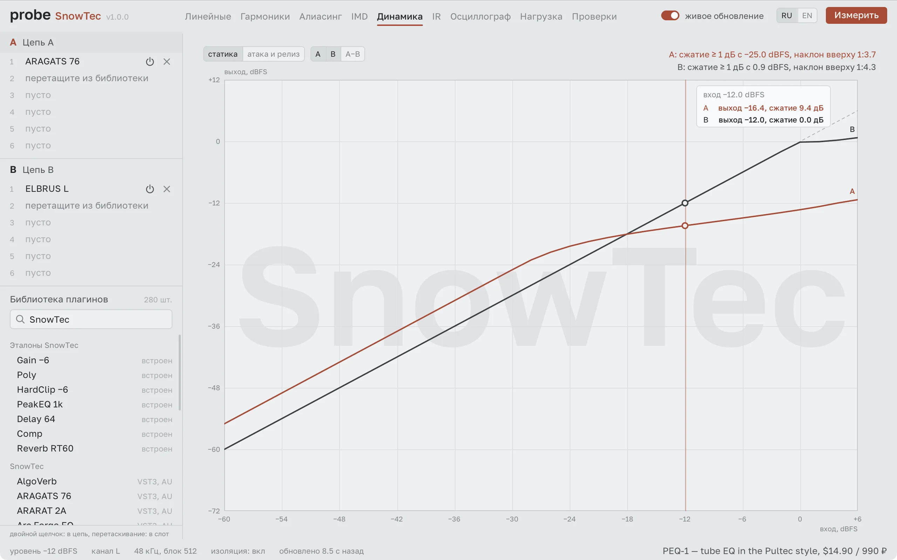Screen dimensions: 897x560
Task: Open the Алиасинг tab
Action: [321, 17]
